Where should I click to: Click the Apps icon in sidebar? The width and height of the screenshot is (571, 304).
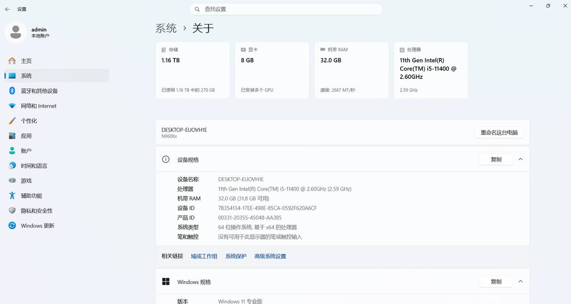point(12,136)
